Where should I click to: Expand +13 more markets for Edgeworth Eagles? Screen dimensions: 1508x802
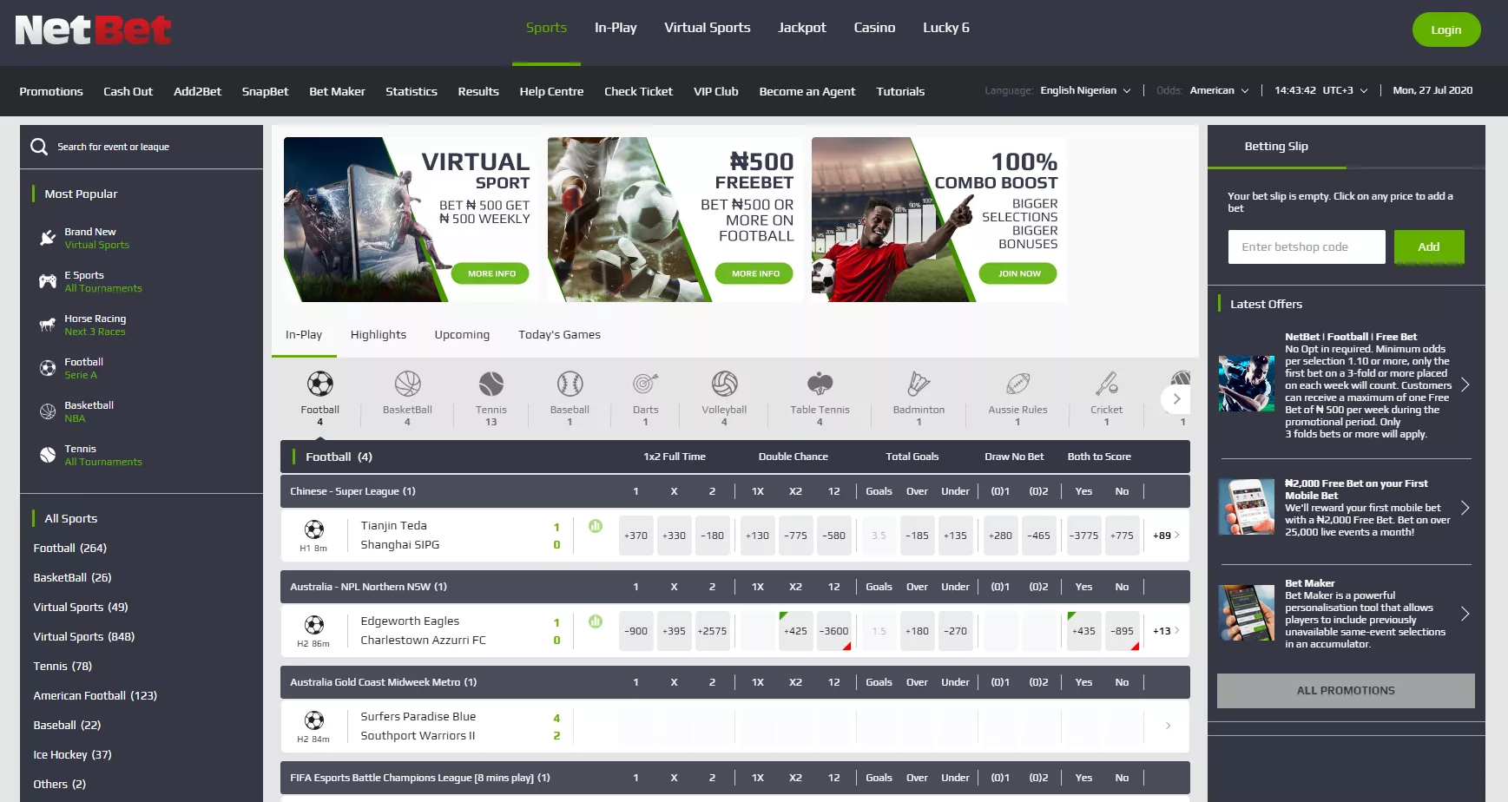pos(1166,631)
